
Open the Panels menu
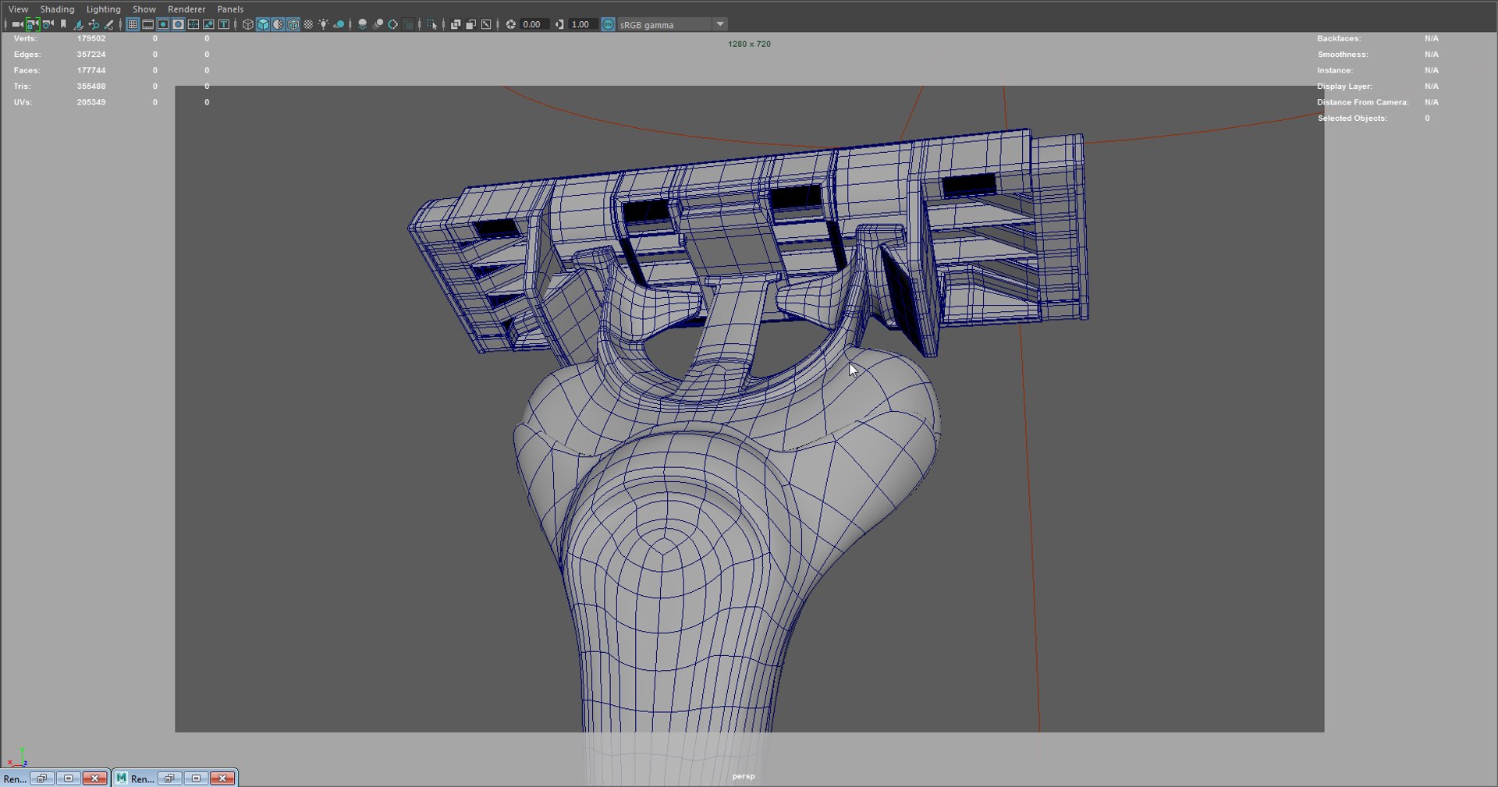(230, 9)
